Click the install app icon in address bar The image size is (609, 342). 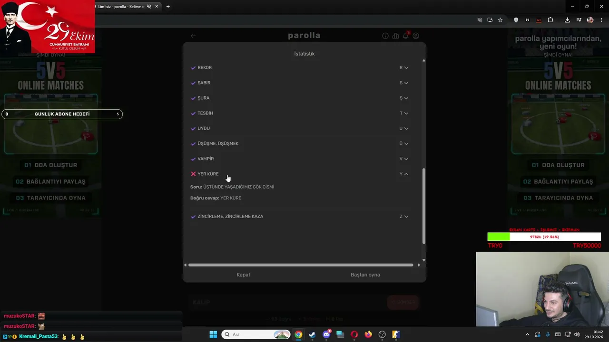(490, 20)
